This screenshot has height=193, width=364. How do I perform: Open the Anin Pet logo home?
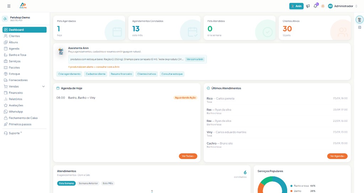(x=23, y=6)
